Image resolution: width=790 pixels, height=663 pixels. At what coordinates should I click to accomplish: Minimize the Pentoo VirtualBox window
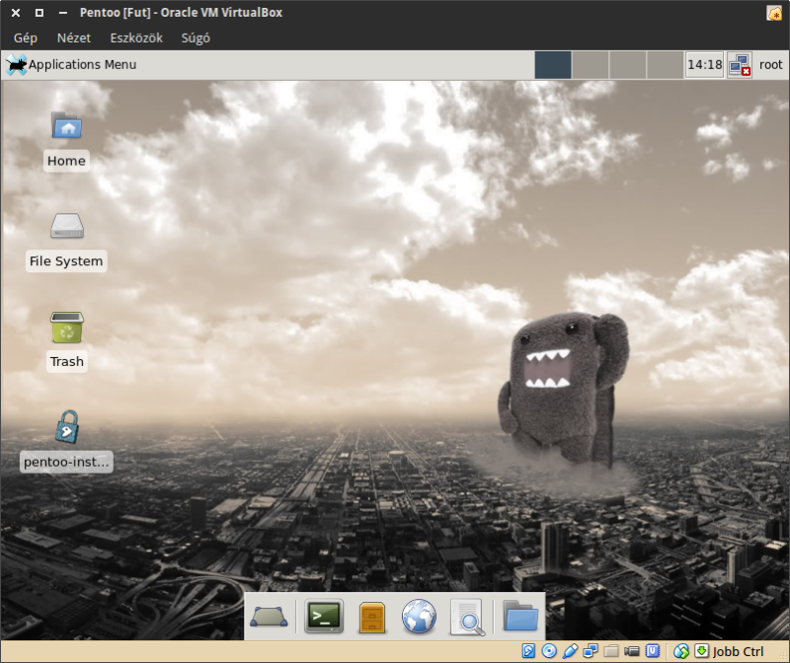pos(63,13)
